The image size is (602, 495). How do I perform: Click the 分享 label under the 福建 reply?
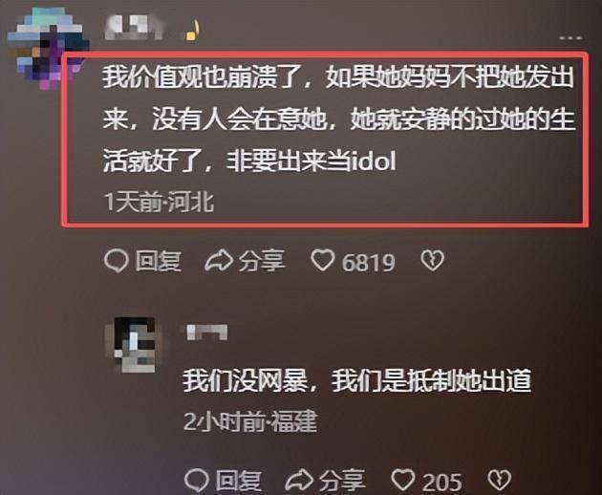[x=342, y=481]
